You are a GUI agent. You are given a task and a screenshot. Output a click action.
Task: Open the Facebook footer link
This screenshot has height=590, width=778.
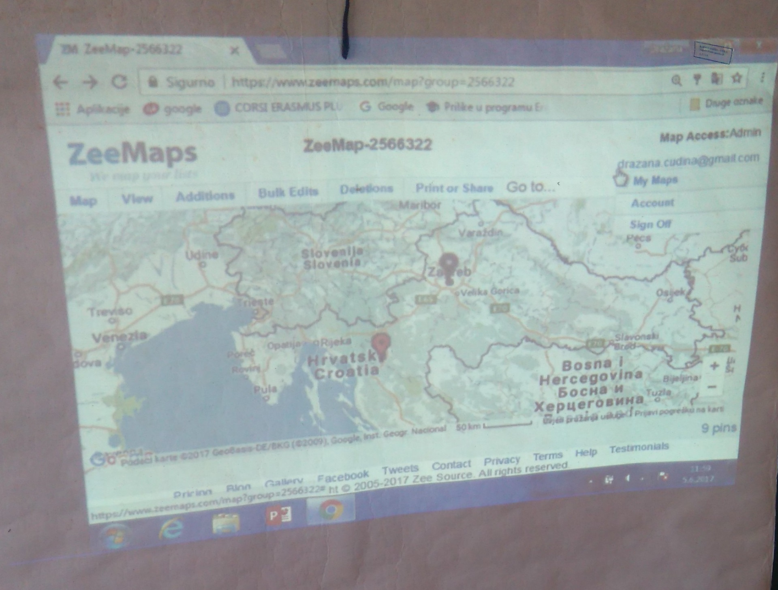343,476
